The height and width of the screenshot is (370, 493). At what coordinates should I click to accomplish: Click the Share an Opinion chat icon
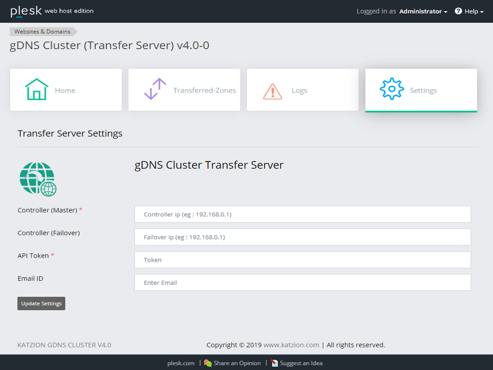click(208, 363)
